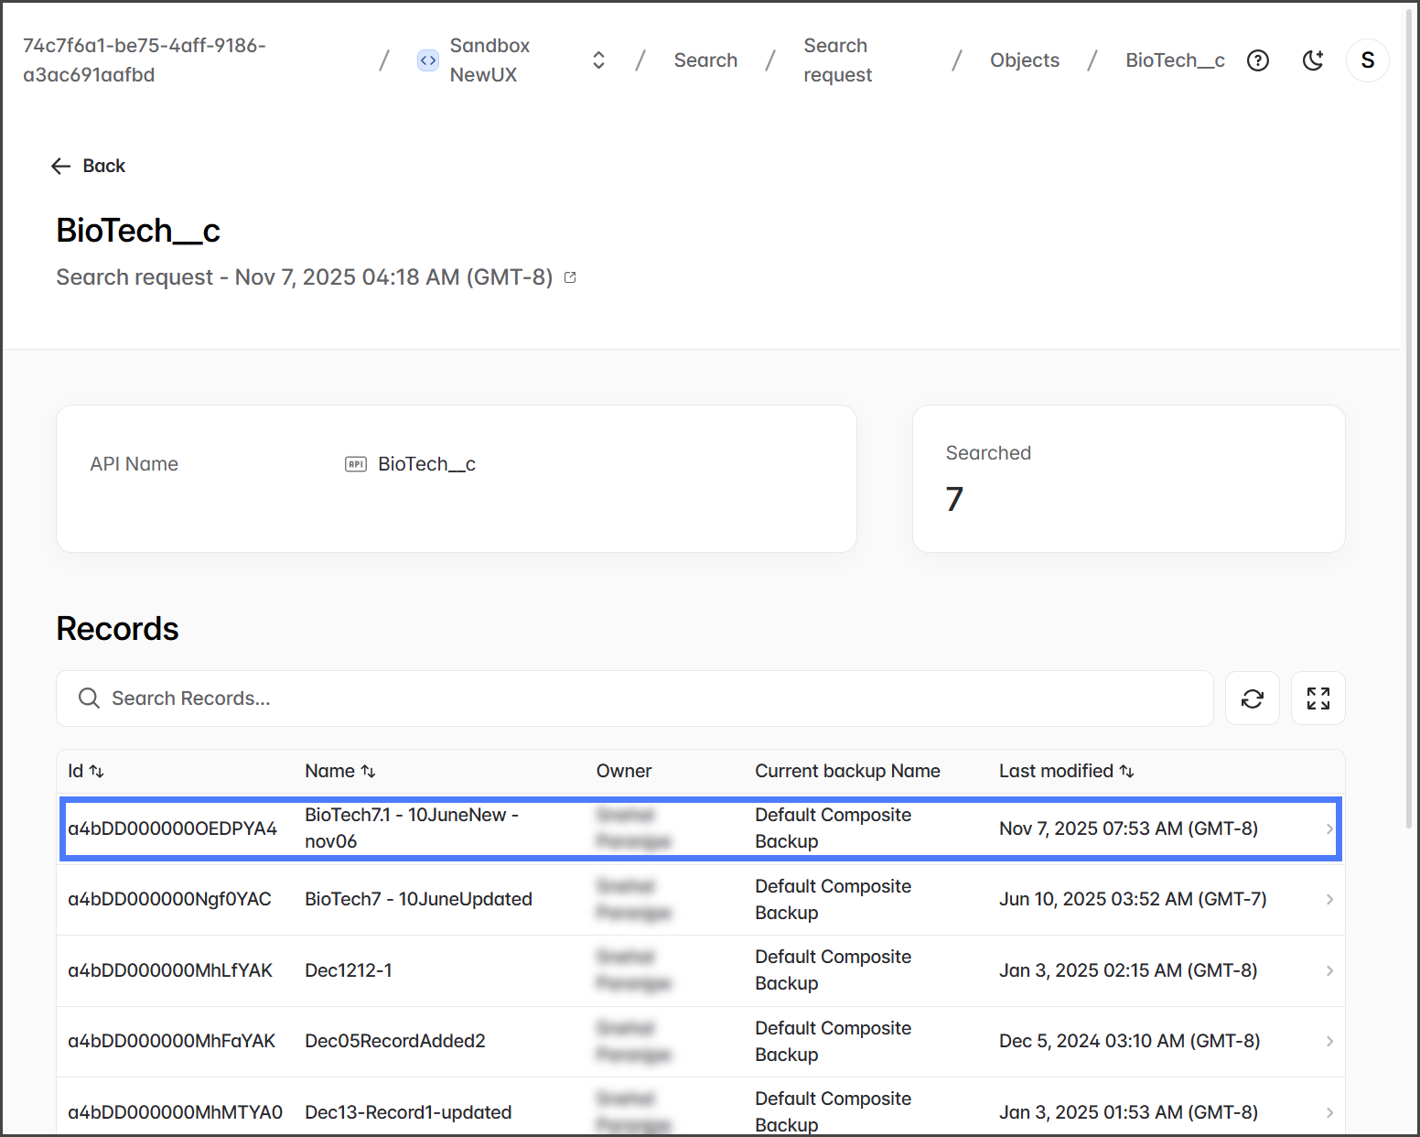Click the page vertical scrollbar
The width and height of the screenshot is (1420, 1137).
click(1409, 458)
